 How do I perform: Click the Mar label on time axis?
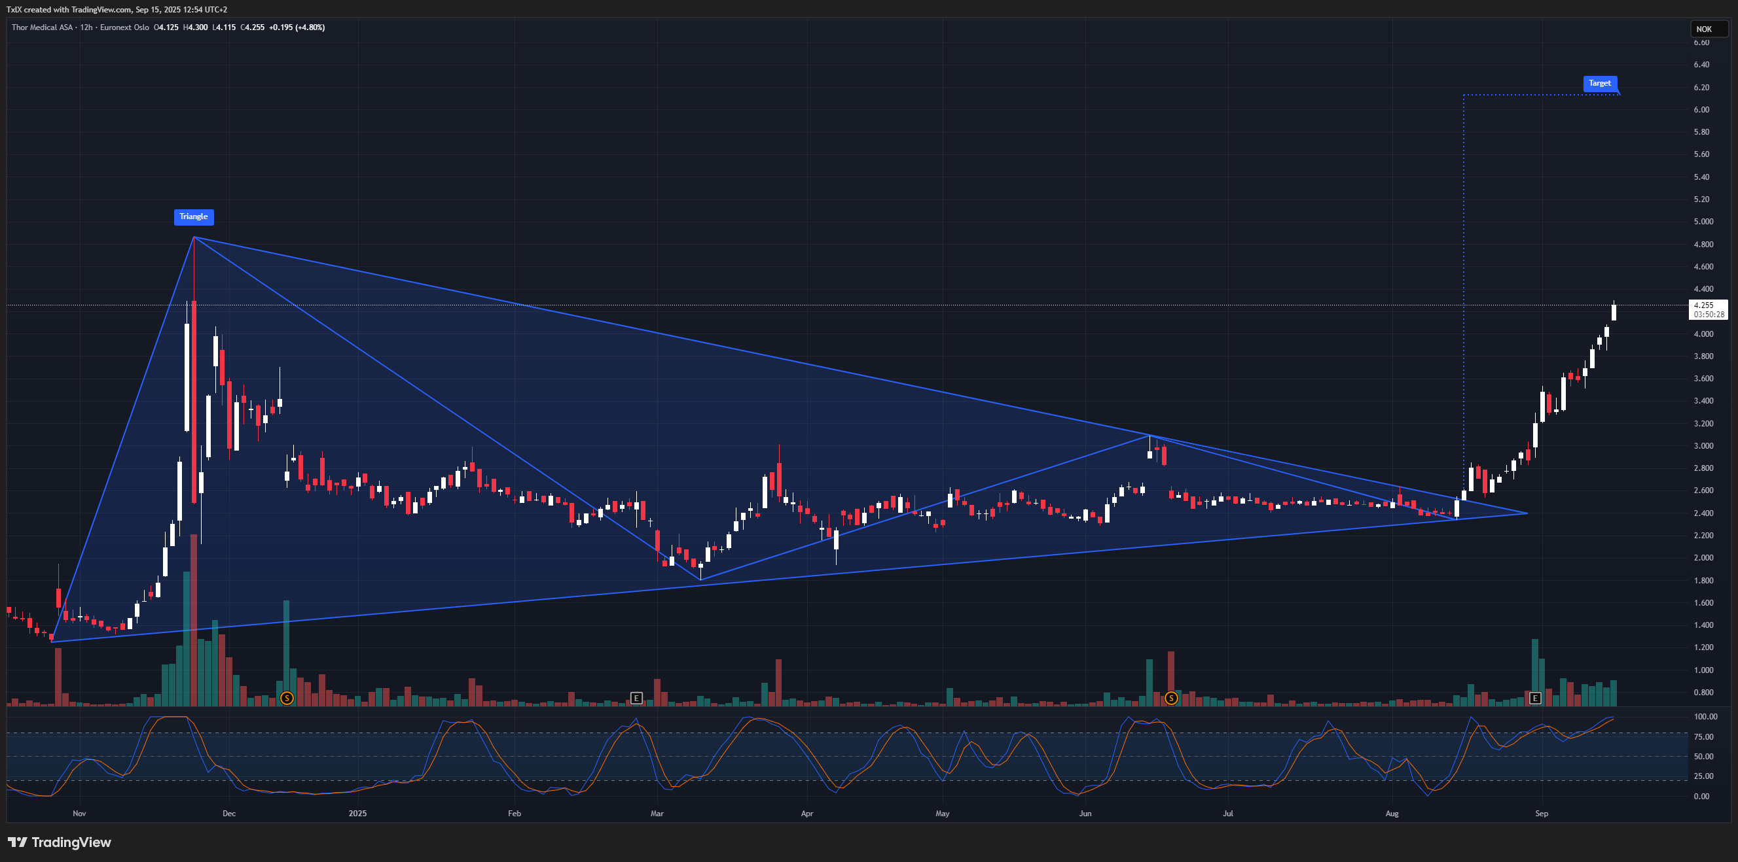point(657,814)
